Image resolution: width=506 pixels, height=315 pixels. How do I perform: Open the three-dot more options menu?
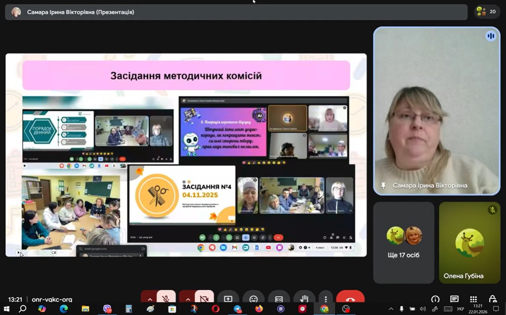[326, 299]
